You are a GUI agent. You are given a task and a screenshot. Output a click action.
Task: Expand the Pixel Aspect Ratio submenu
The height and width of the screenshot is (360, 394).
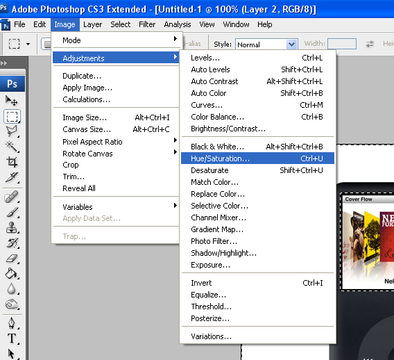tap(116, 142)
